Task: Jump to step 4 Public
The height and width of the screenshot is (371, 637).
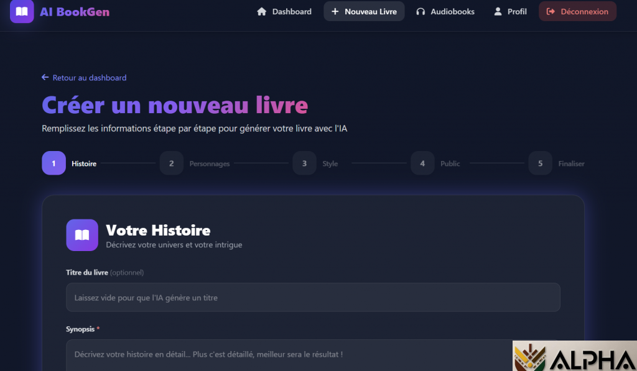Action: pos(422,163)
